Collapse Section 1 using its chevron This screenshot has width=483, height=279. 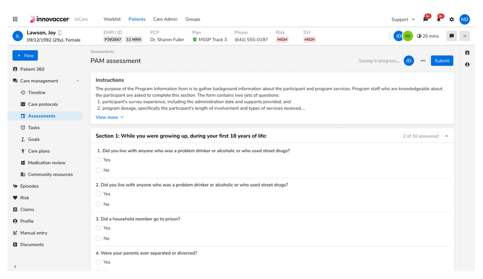pyautogui.click(x=447, y=136)
